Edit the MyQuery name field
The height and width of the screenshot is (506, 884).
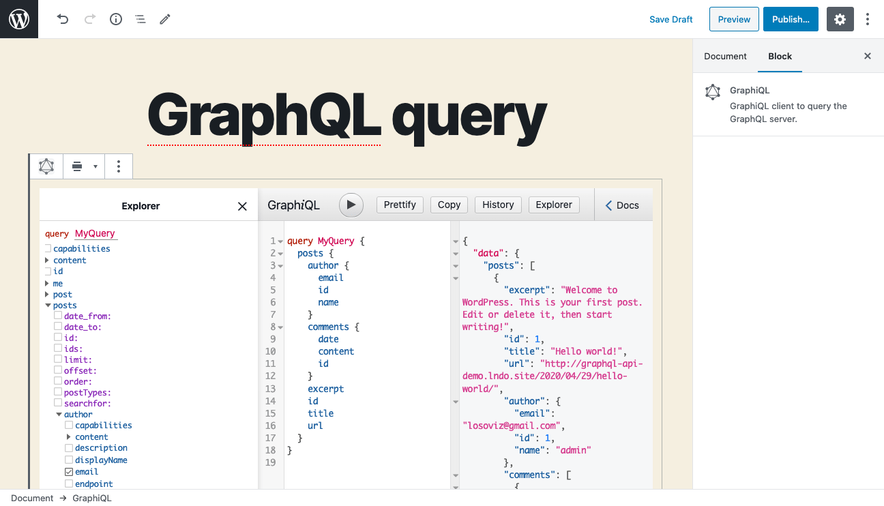96,234
